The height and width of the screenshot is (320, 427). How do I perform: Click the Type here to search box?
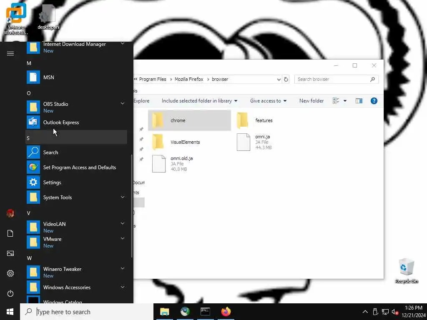point(87,312)
